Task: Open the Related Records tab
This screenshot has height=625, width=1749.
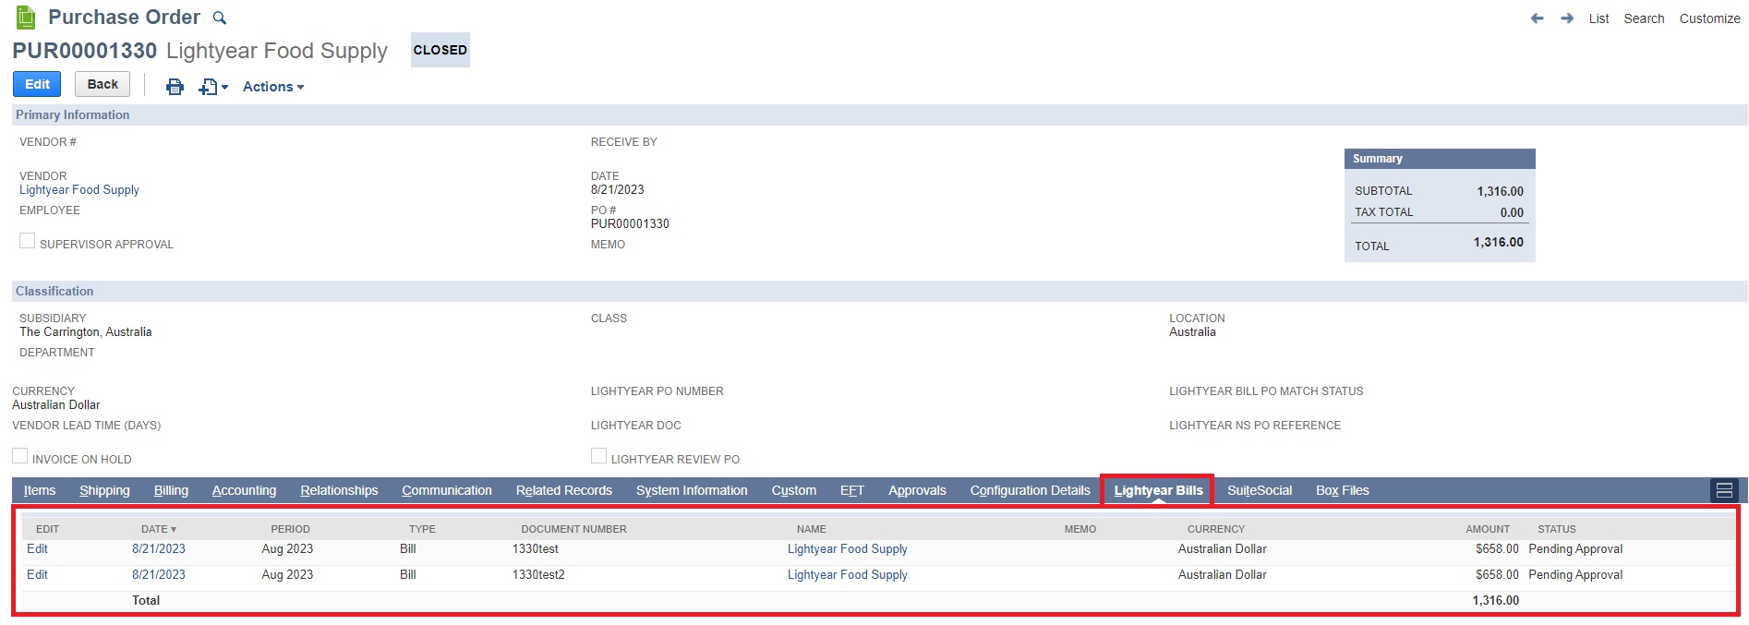Action: tap(564, 490)
